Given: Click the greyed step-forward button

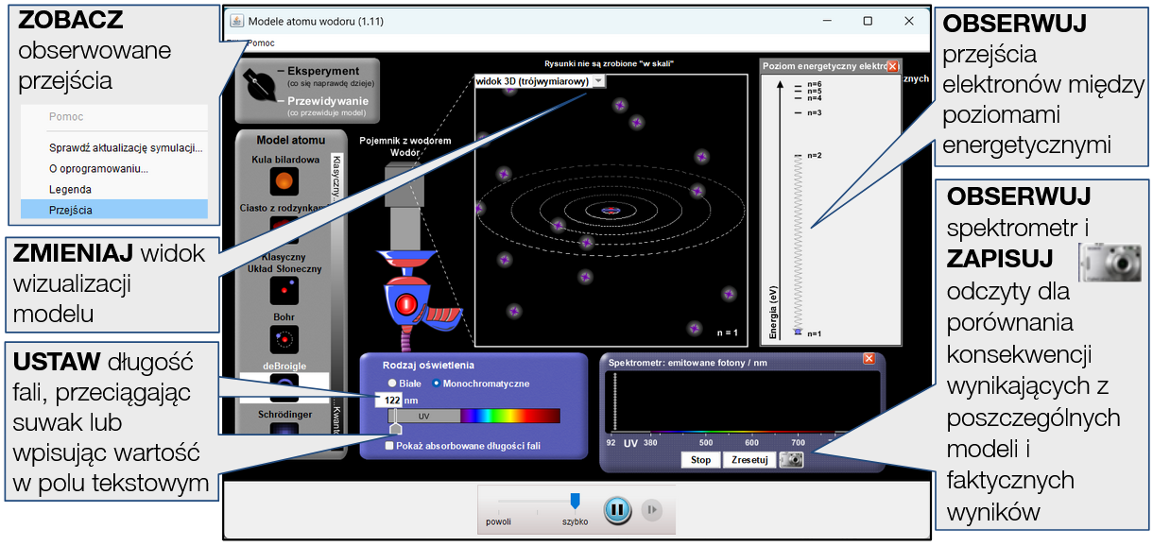Looking at the screenshot, I should coord(651,510).
